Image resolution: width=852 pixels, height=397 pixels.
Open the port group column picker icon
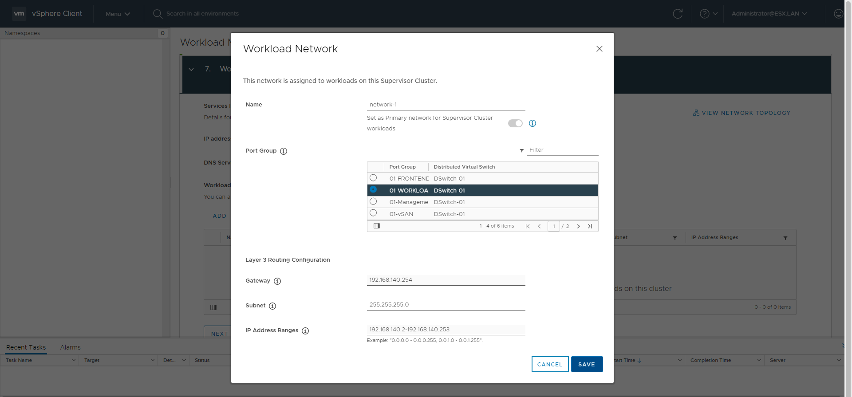click(x=377, y=226)
